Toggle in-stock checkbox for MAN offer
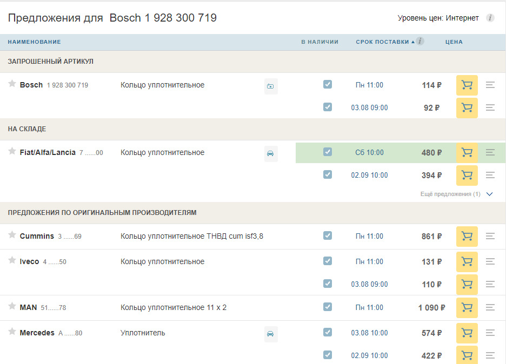 click(328, 307)
